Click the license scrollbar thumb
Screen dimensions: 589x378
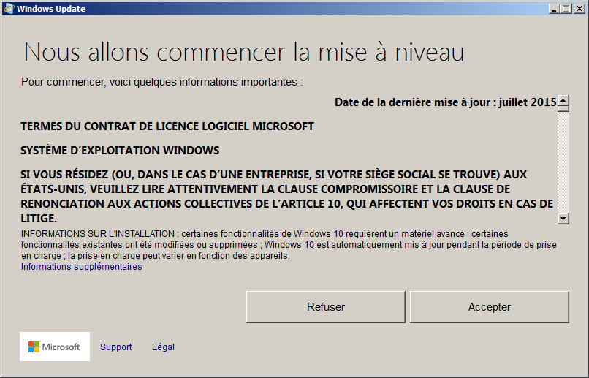(563, 109)
